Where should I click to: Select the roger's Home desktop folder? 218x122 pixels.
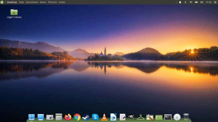14,12
